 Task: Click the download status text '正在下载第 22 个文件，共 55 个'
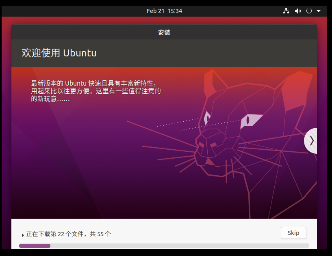pyautogui.click(x=68, y=234)
